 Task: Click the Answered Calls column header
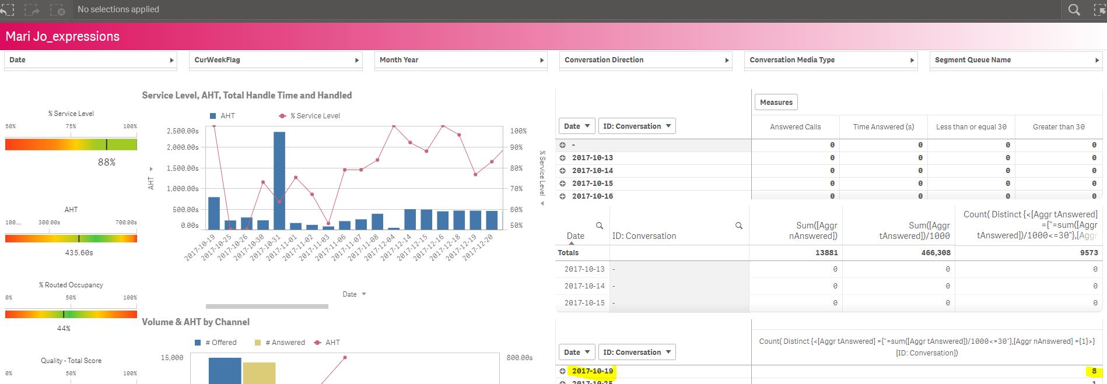click(x=795, y=127)
